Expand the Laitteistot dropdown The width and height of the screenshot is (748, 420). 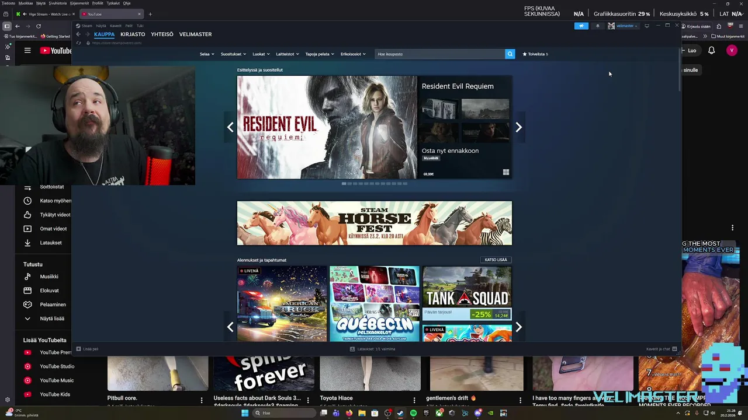click(x=287, y=54)
